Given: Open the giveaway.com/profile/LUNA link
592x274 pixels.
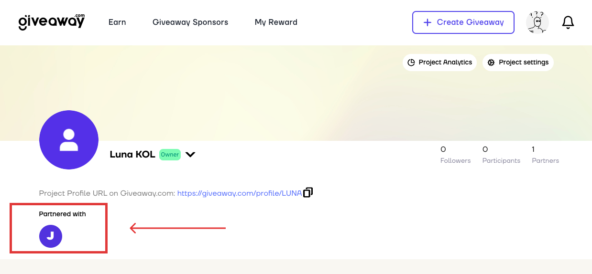Looking at the screenshot, I should [x=240, y=193].
